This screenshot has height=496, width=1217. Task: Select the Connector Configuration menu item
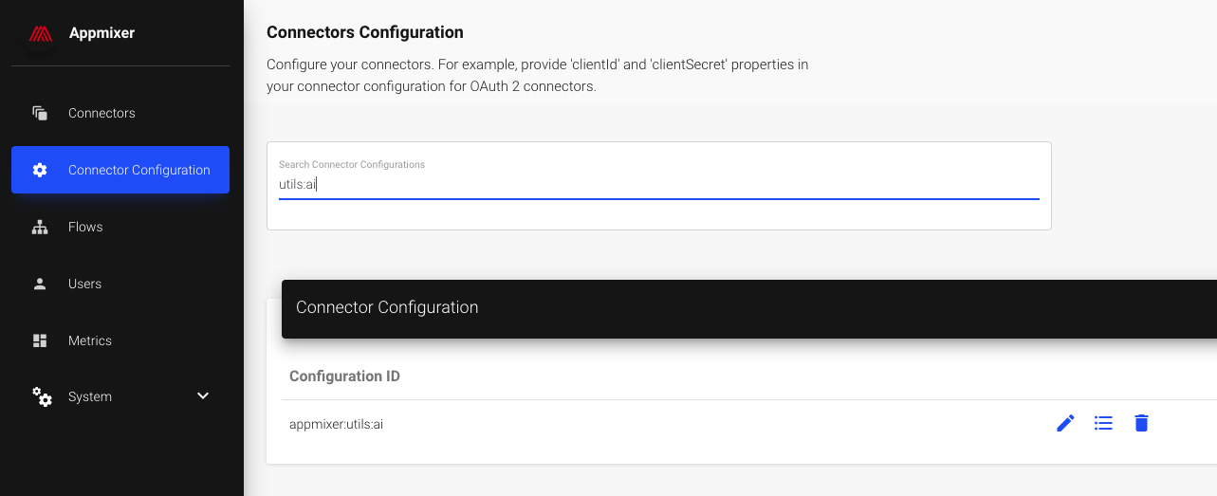(x=138, y=170)
